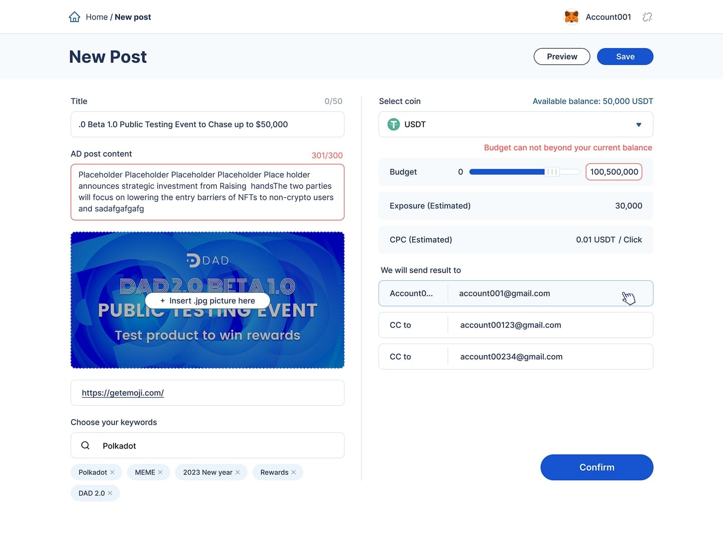Click the keyword search magnifier icon
Screen dimensions: 723x537
pos(85,446)
